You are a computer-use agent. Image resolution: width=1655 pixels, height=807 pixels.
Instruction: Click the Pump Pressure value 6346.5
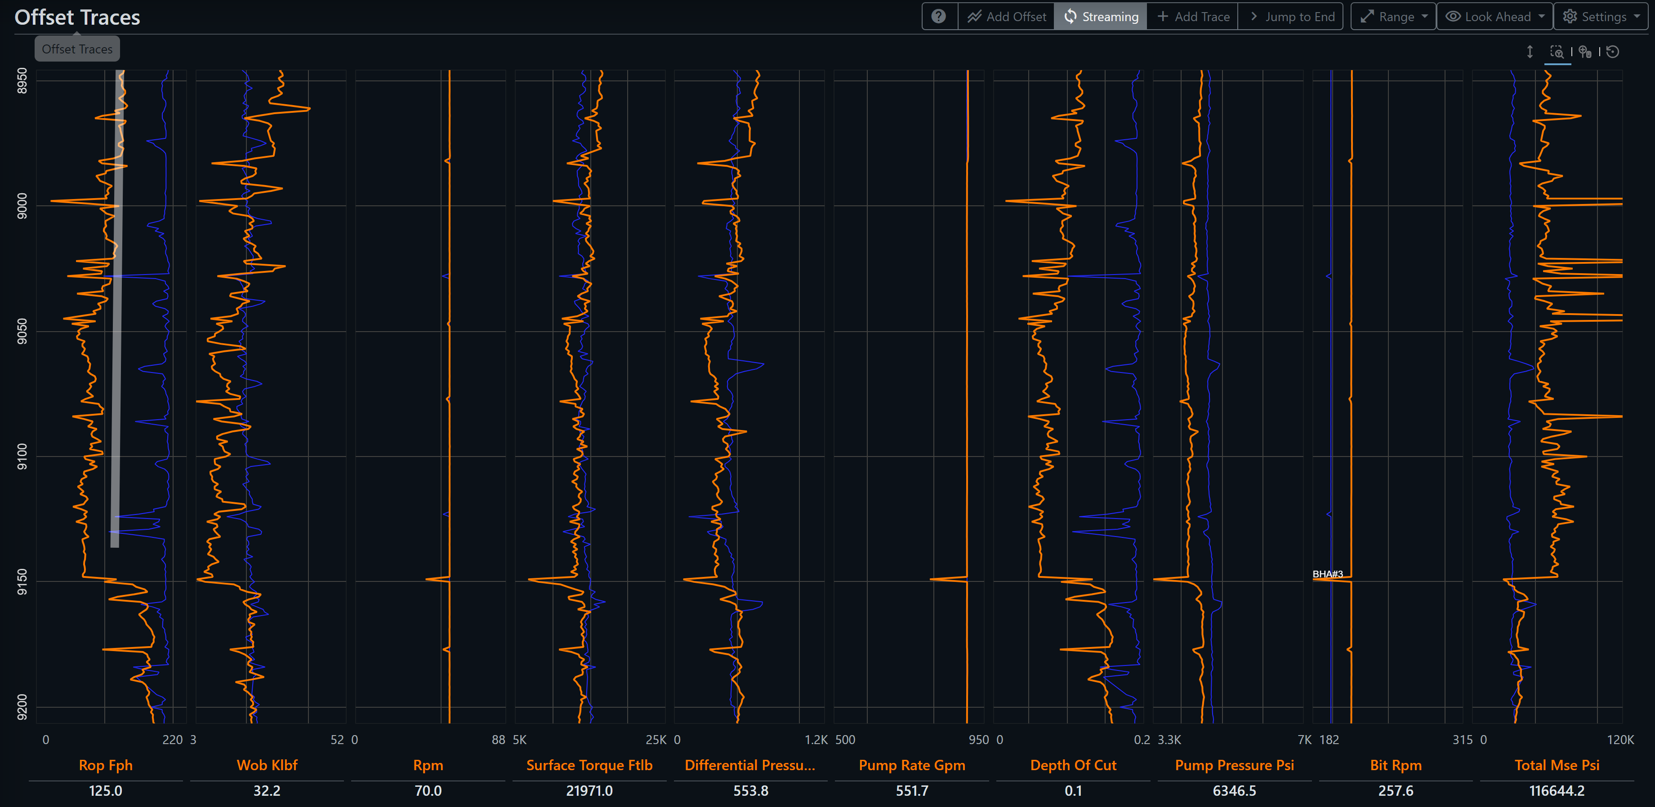point(1234,791)
